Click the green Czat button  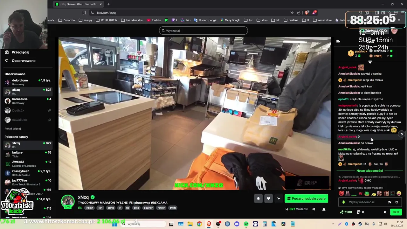coord(396,212)
